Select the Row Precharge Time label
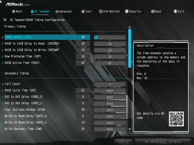This screenshot has height=145, width=194. coord(23,56)
